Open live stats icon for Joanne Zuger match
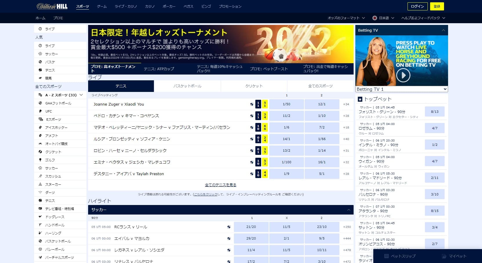This screenshot has height=263, width=482. (x=252, y=104)
